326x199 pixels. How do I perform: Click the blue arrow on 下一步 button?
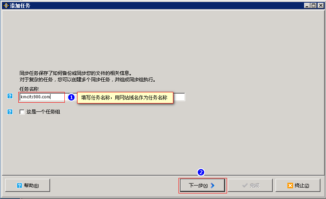pyautogui.click(x=212, y=186)
